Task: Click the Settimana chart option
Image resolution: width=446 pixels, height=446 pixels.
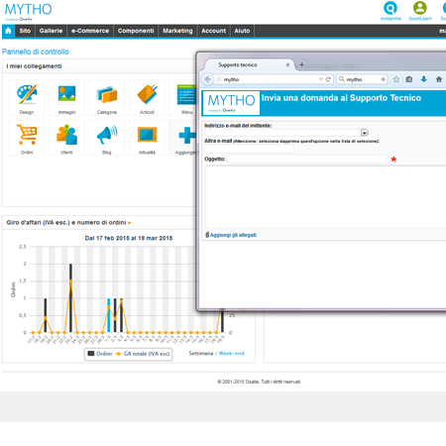Action: (x=201, y=353)
